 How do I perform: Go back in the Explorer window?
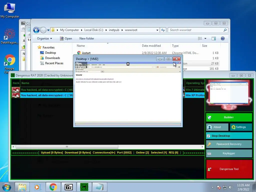[x=36, y=30]
